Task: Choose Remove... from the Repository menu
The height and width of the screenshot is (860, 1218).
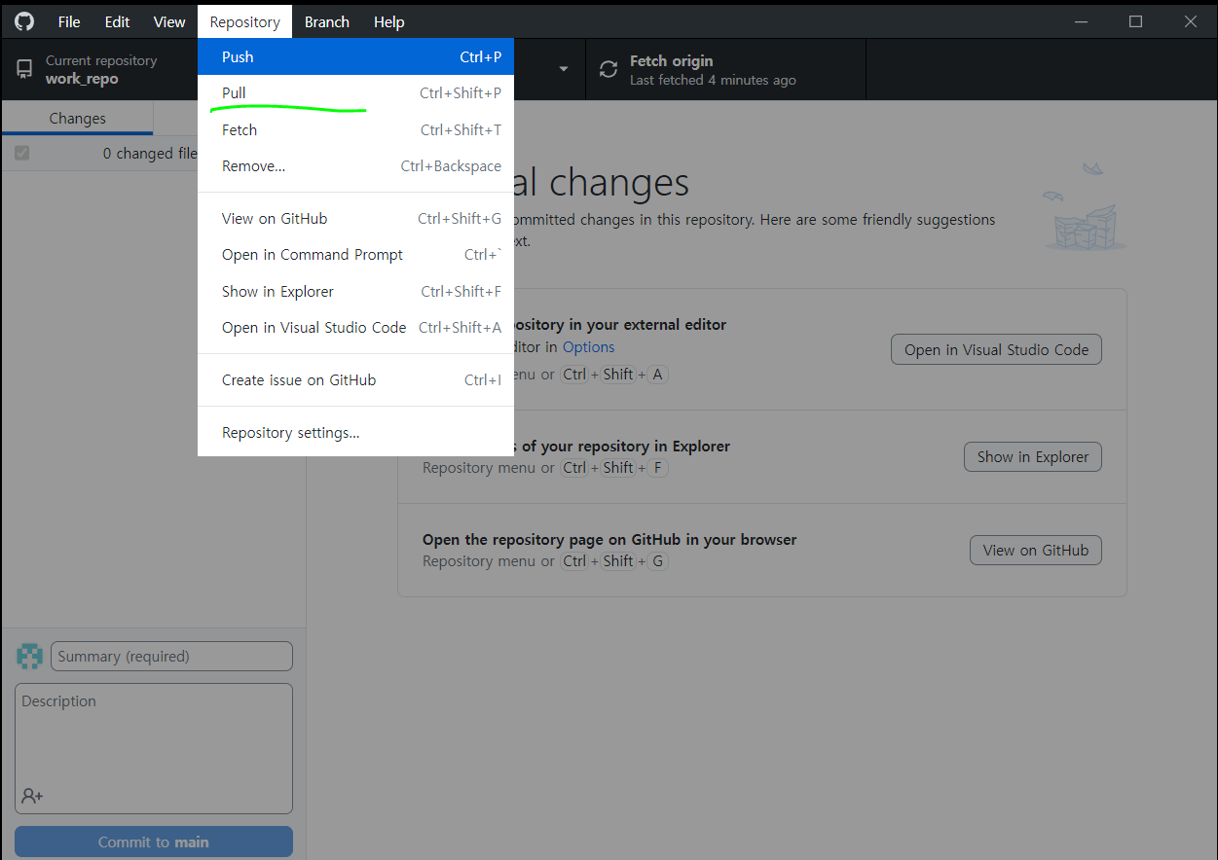Action: tap(355, 166)
